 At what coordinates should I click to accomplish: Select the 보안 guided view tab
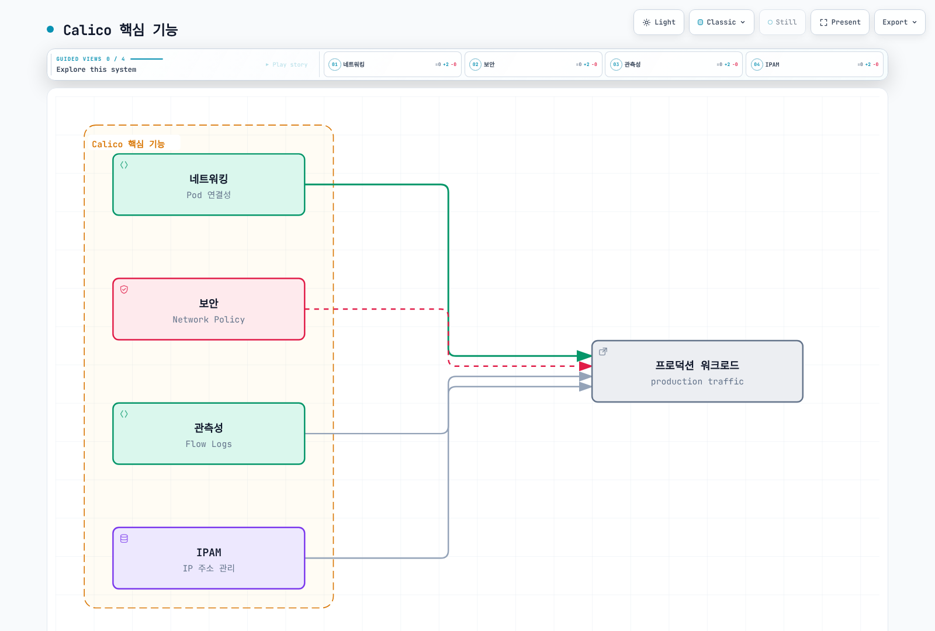(x=534, y=64)
